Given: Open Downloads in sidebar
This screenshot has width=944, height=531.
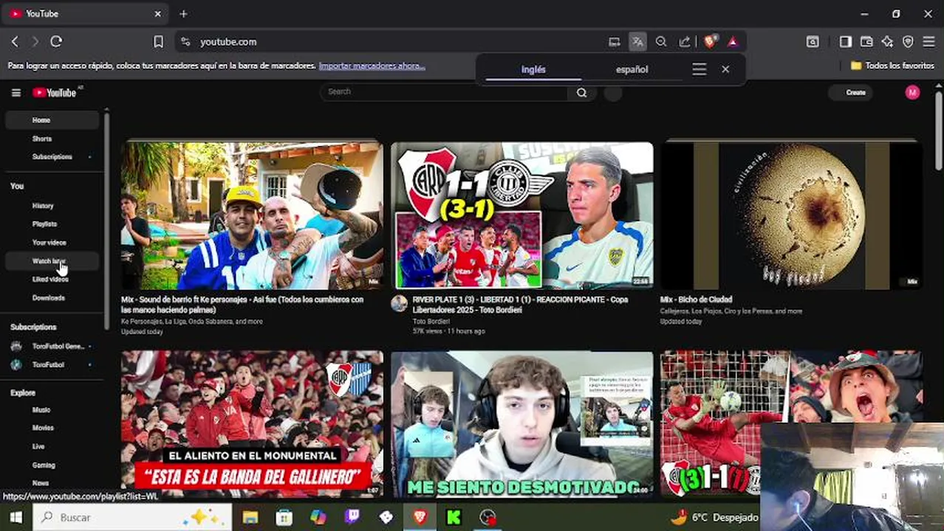Looking at the screenshot, I should [52, 298].
